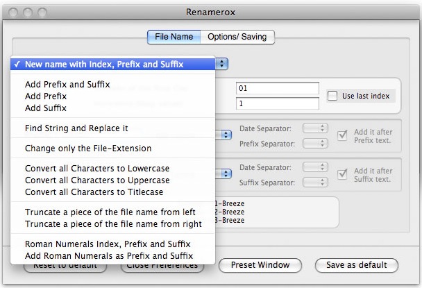
Task: Enable the 'Use last index' checkbox
Action: (x=333, y=96)
